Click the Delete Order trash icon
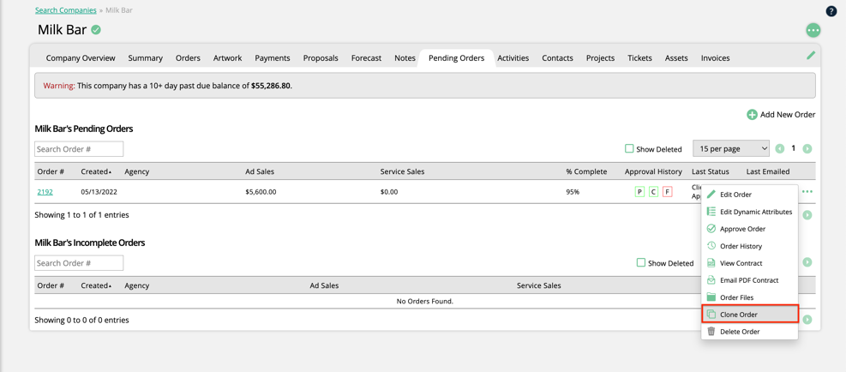The height and width of the screenshot is (372, 846). tap(711, 332)
